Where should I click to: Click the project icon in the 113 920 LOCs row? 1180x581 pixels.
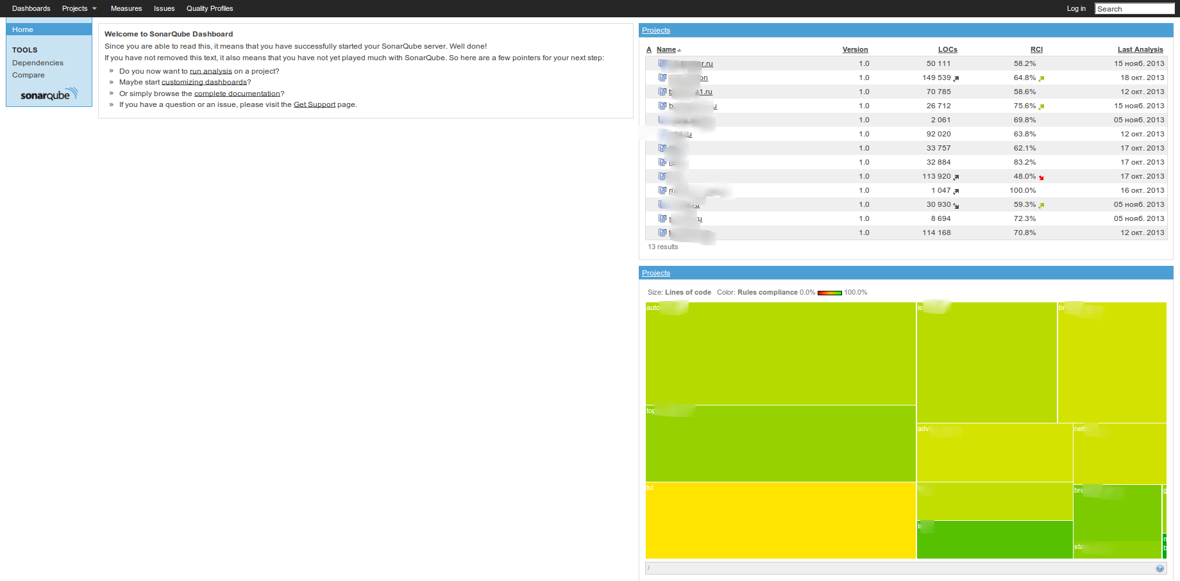pyautogui.click(x=662, y=176)
